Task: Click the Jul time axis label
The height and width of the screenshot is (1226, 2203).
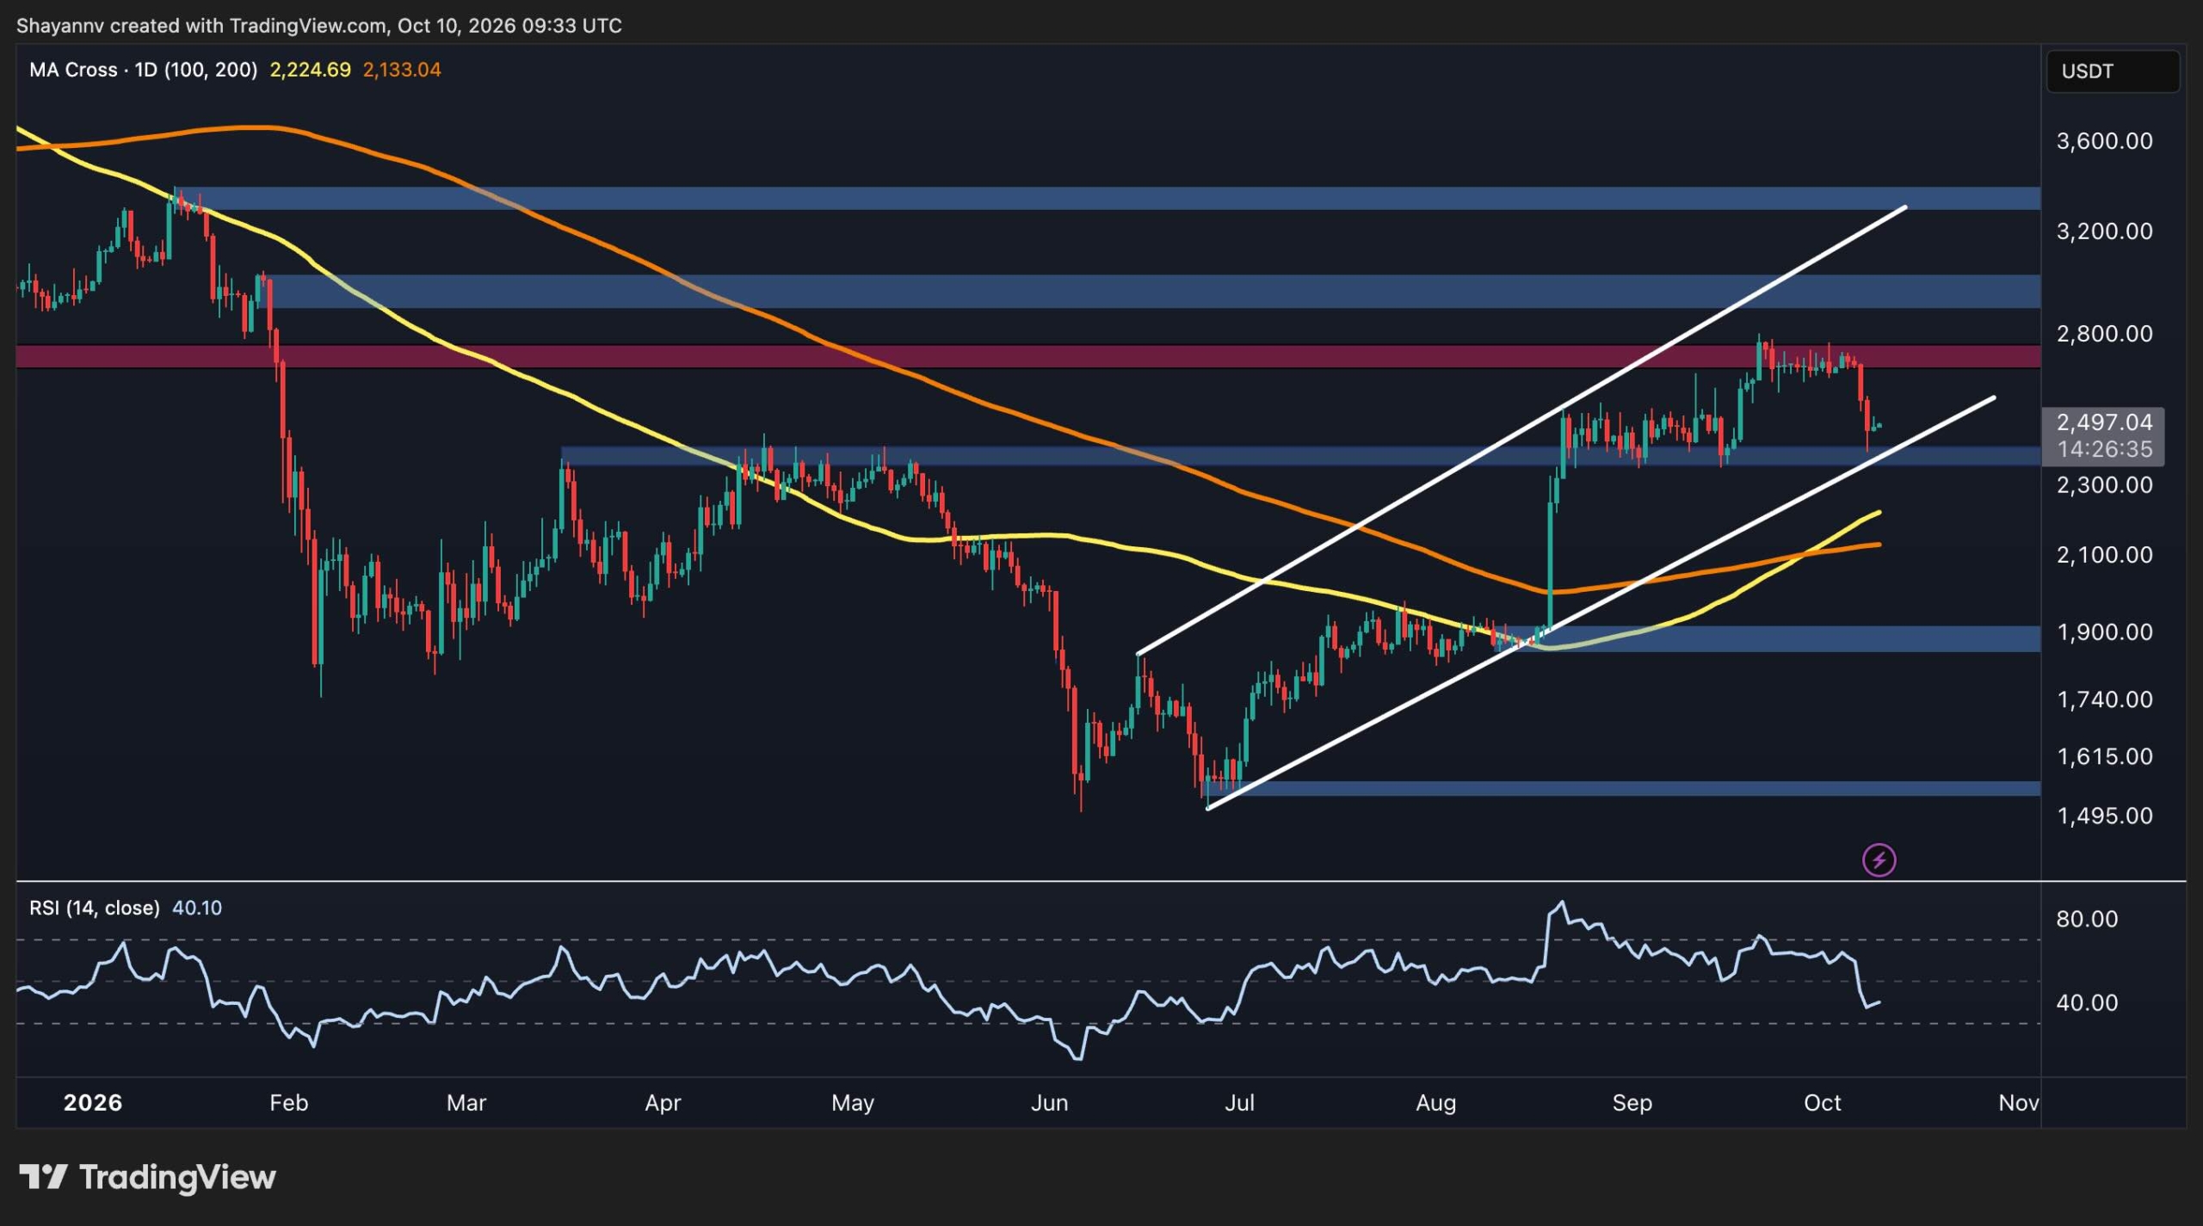Action: tap(1239, 1103)
